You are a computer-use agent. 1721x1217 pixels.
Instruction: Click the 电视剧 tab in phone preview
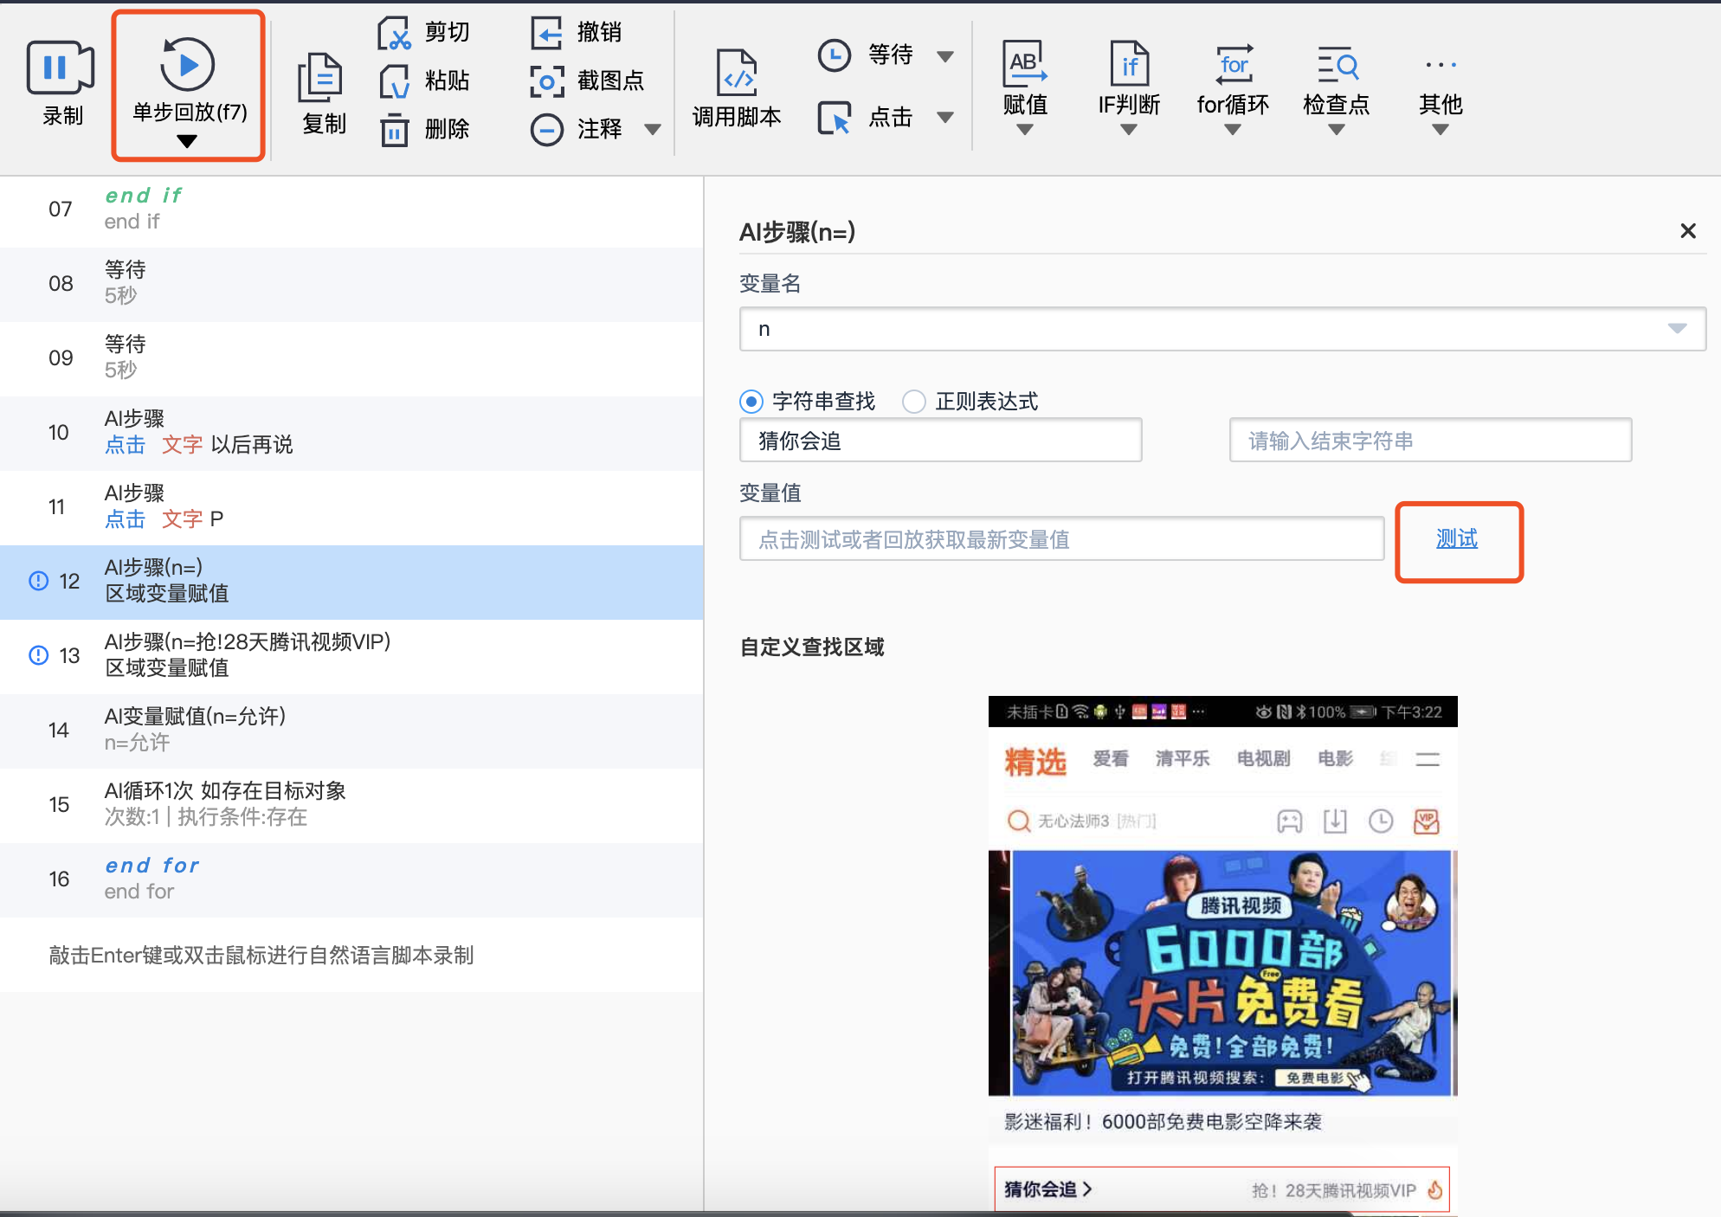tap(1264, 759)
